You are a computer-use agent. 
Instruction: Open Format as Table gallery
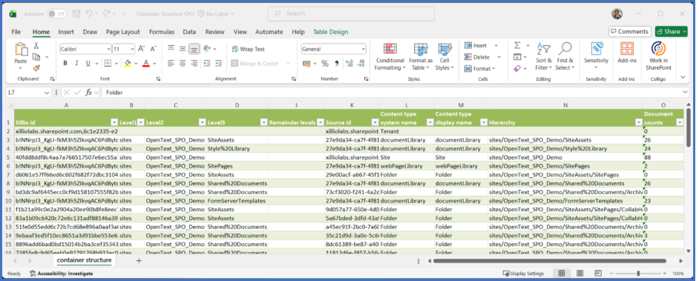(421, 56)
